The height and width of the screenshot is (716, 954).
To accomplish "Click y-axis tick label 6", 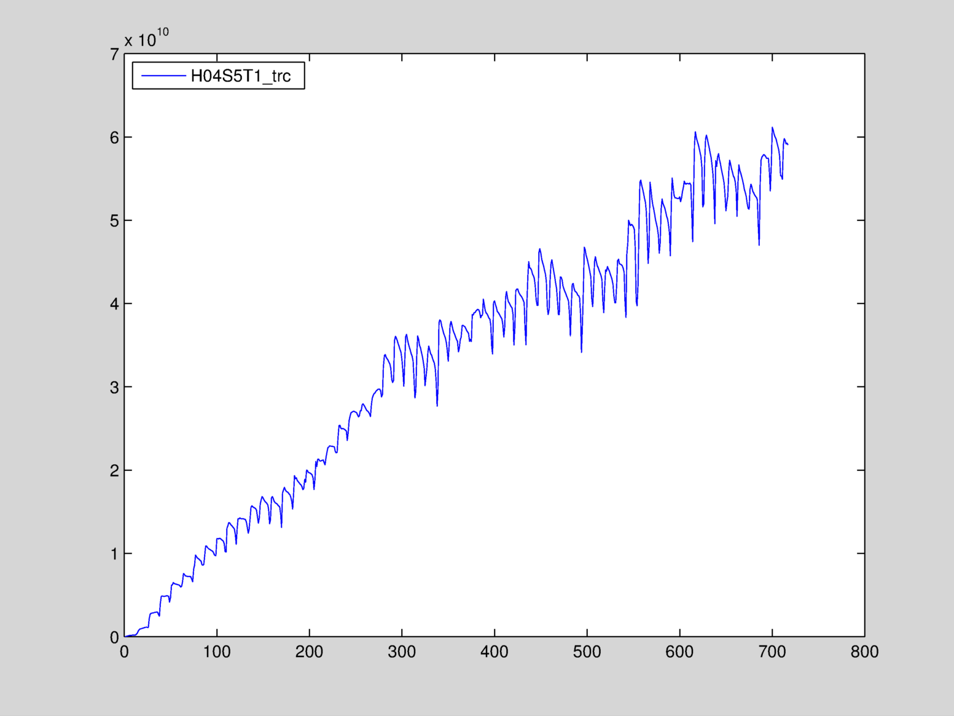I will (114, 138).
